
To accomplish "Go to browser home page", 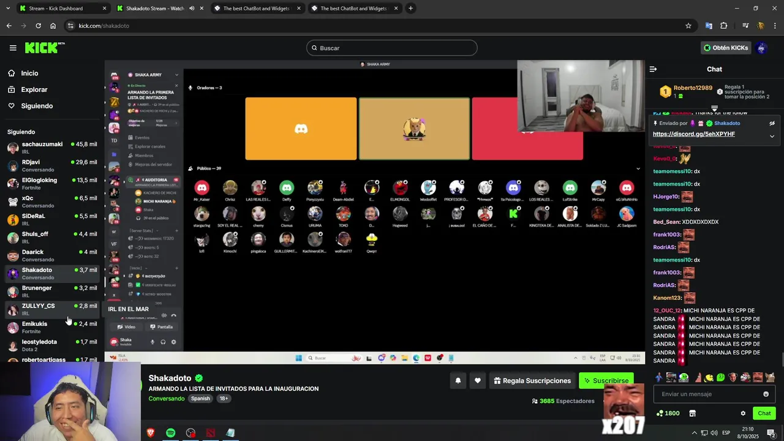I will (x=53, y=26).
